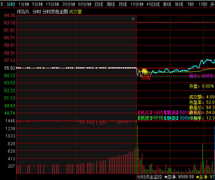The width and height of the screenshot is (215, 180).
Task: Select the 5分钟 period tab
Action: pos(37,4)
